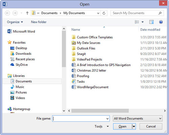This screenshot has width=169, height=135.
Task: Expand the address bar path dropdown
Action: pos(98,13)
